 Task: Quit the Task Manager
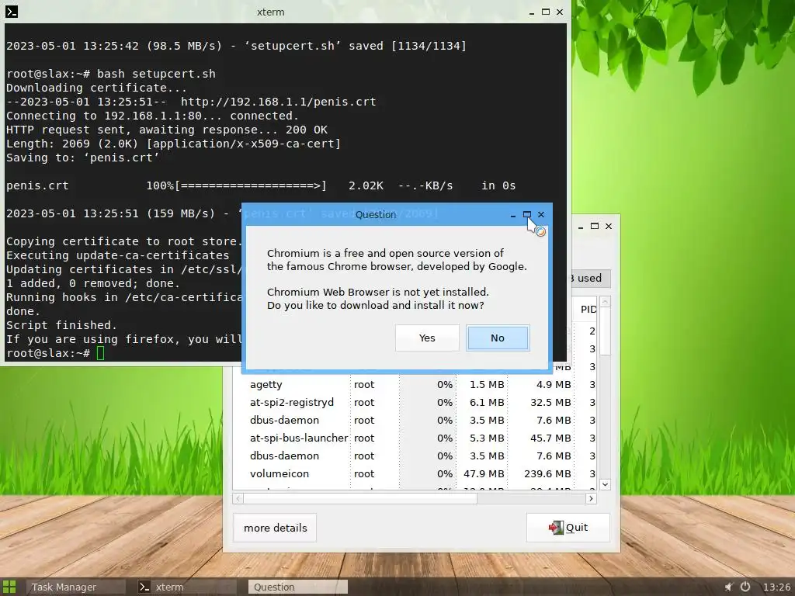pyautogui.click(x=568, y=528)
